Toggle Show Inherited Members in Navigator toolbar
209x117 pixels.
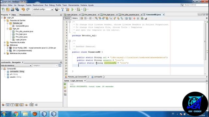(3, 105)
